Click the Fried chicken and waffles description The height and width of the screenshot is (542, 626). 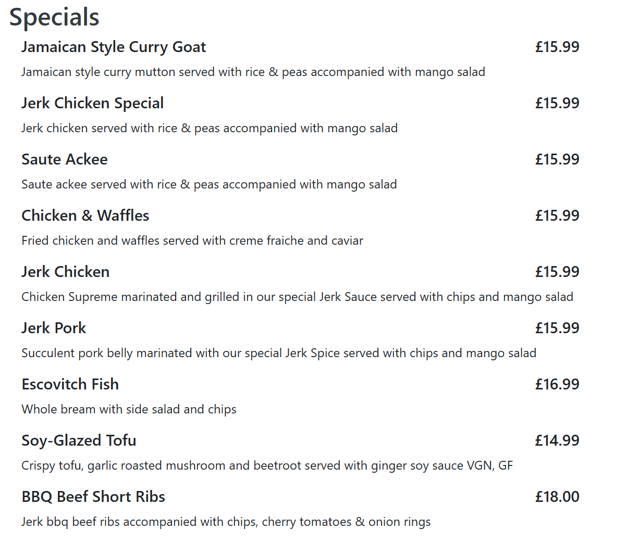tap(192, 241)
